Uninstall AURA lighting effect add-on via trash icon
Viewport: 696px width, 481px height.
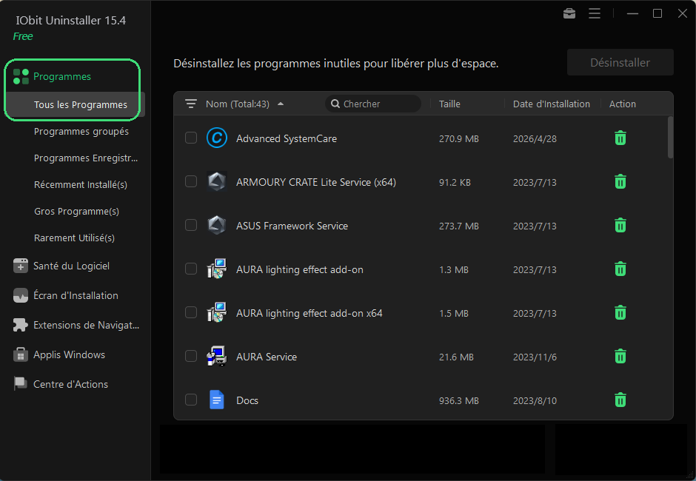[x=620, y=269]
